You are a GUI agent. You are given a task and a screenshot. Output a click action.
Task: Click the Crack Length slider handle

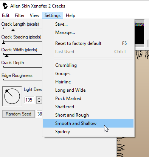[x=13, y=30]
